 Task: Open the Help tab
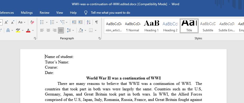click(73, 13)
